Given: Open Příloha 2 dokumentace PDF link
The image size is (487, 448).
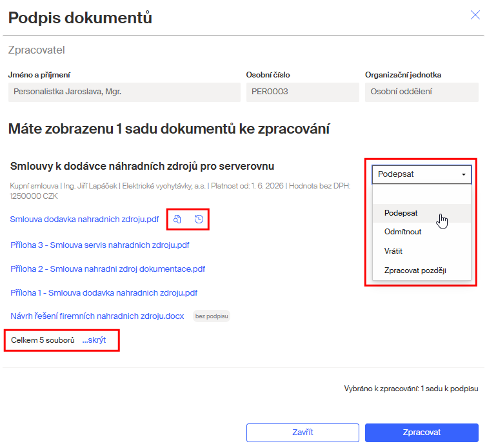Looking at the screenshot, I should point(108,269).
